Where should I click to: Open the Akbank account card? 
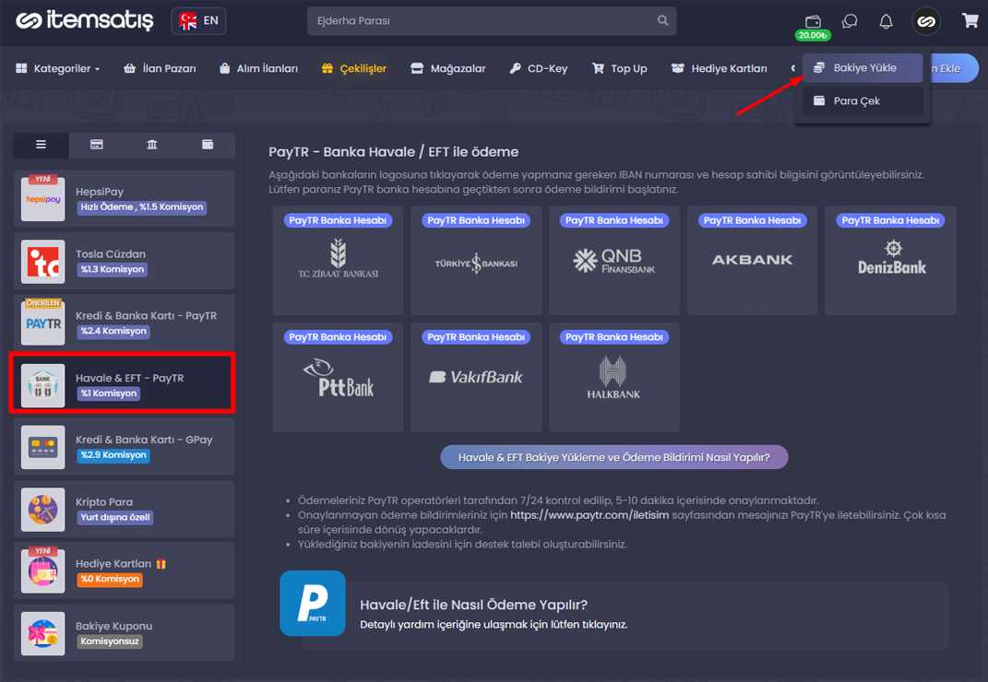[753, 260]
